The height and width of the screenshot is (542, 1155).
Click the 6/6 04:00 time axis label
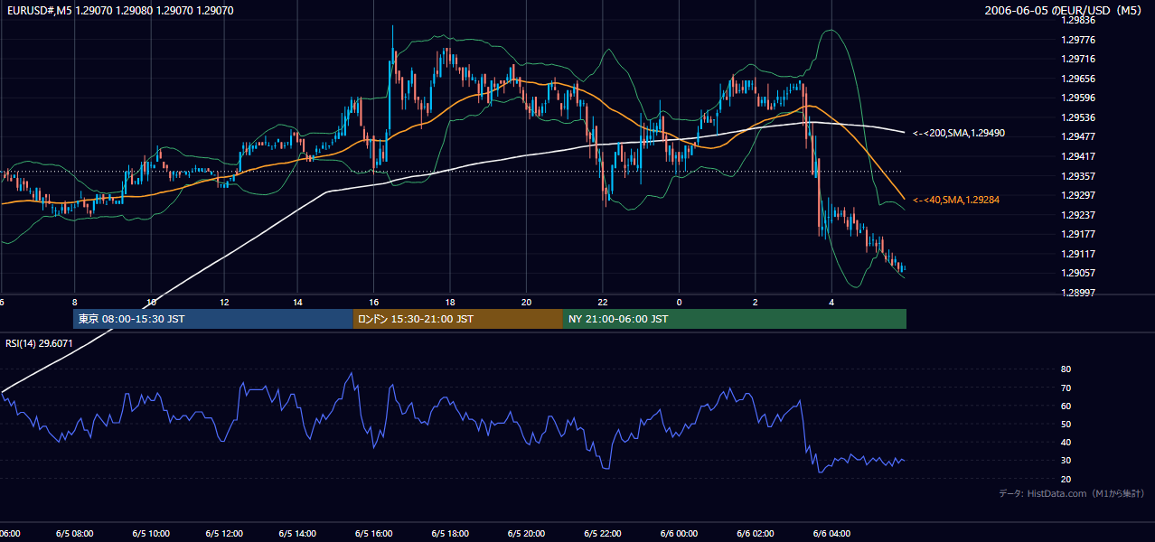[x=831, y=534]
